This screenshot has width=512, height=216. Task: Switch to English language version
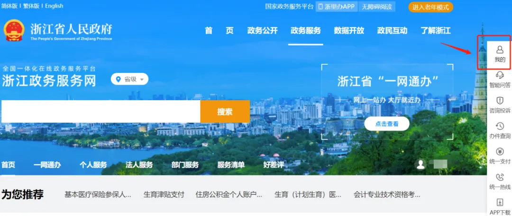(54, 6)
